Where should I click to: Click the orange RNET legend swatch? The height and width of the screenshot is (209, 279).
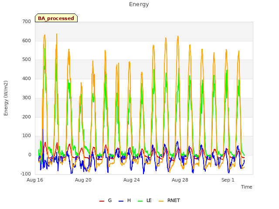click(161, 201)
